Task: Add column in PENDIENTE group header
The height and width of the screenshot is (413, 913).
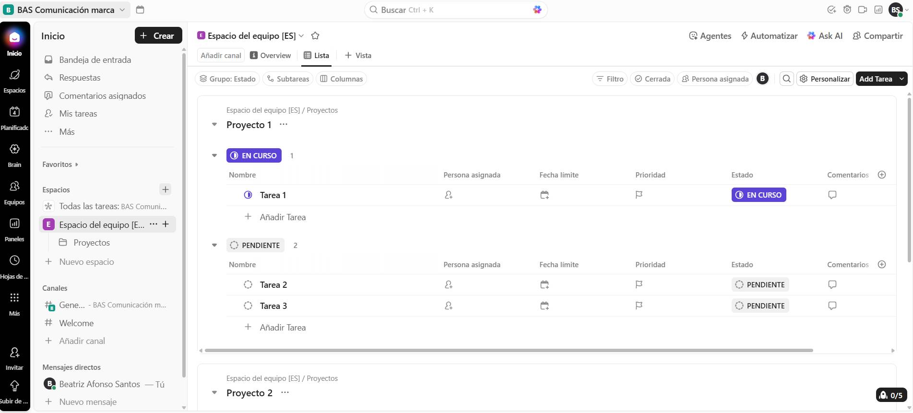Action: (x=882, y=264)
